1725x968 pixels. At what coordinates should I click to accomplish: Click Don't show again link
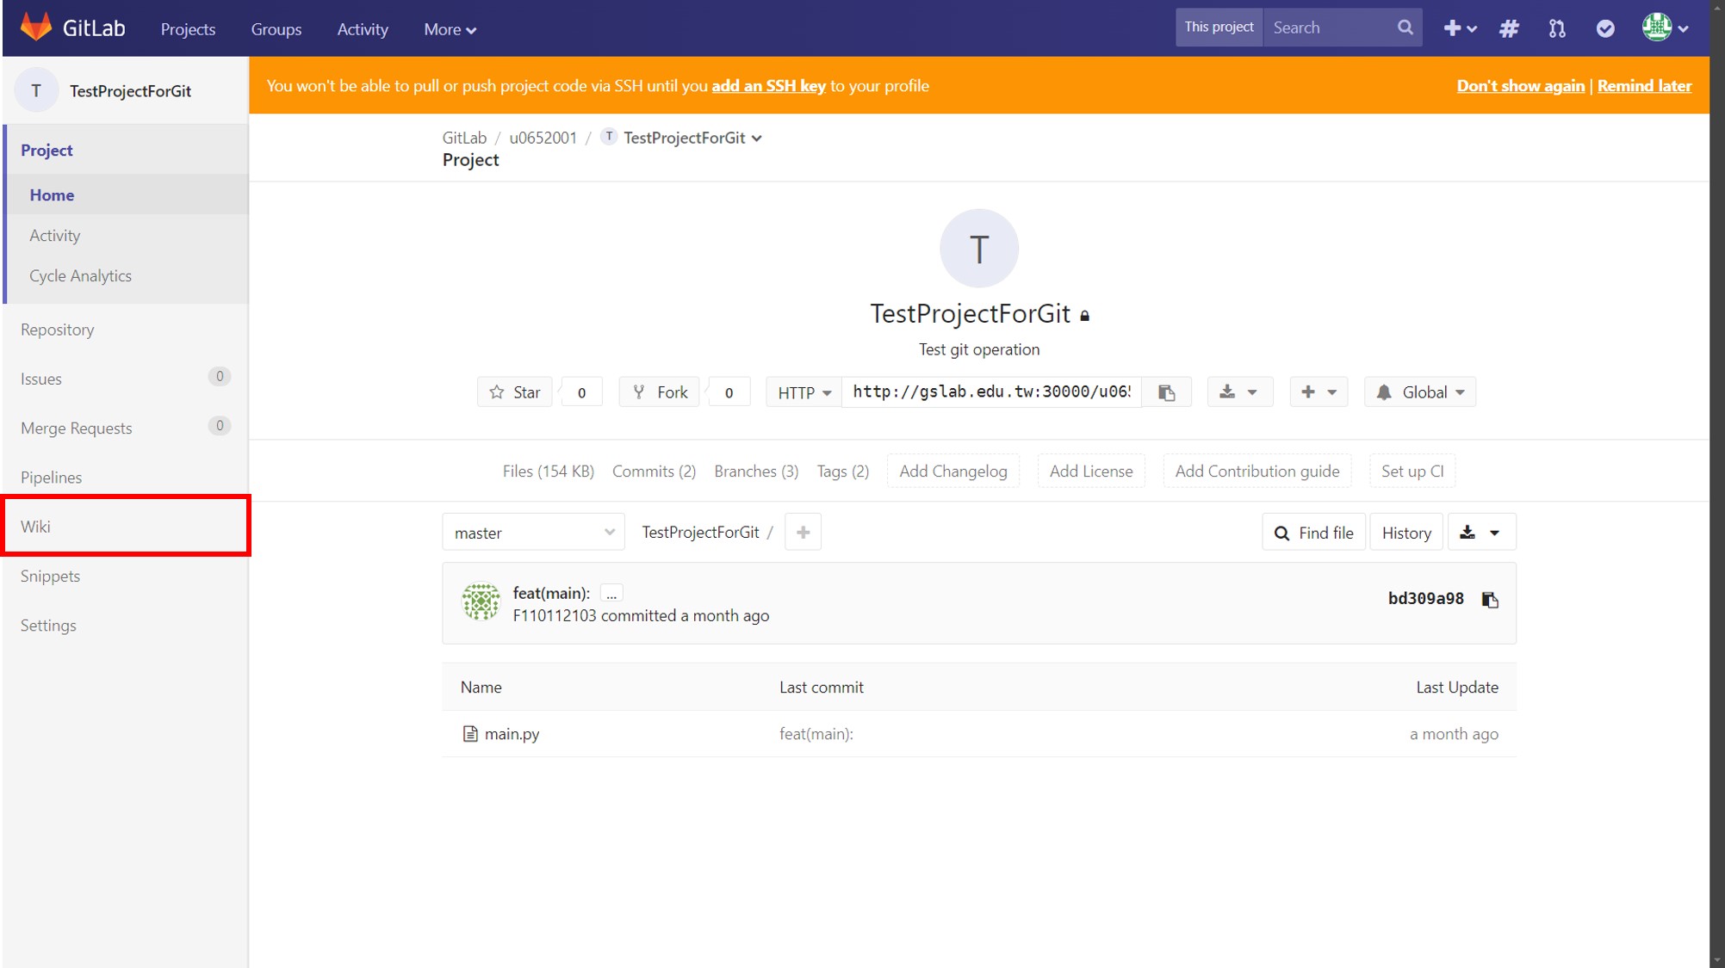tap(1520, 86)
